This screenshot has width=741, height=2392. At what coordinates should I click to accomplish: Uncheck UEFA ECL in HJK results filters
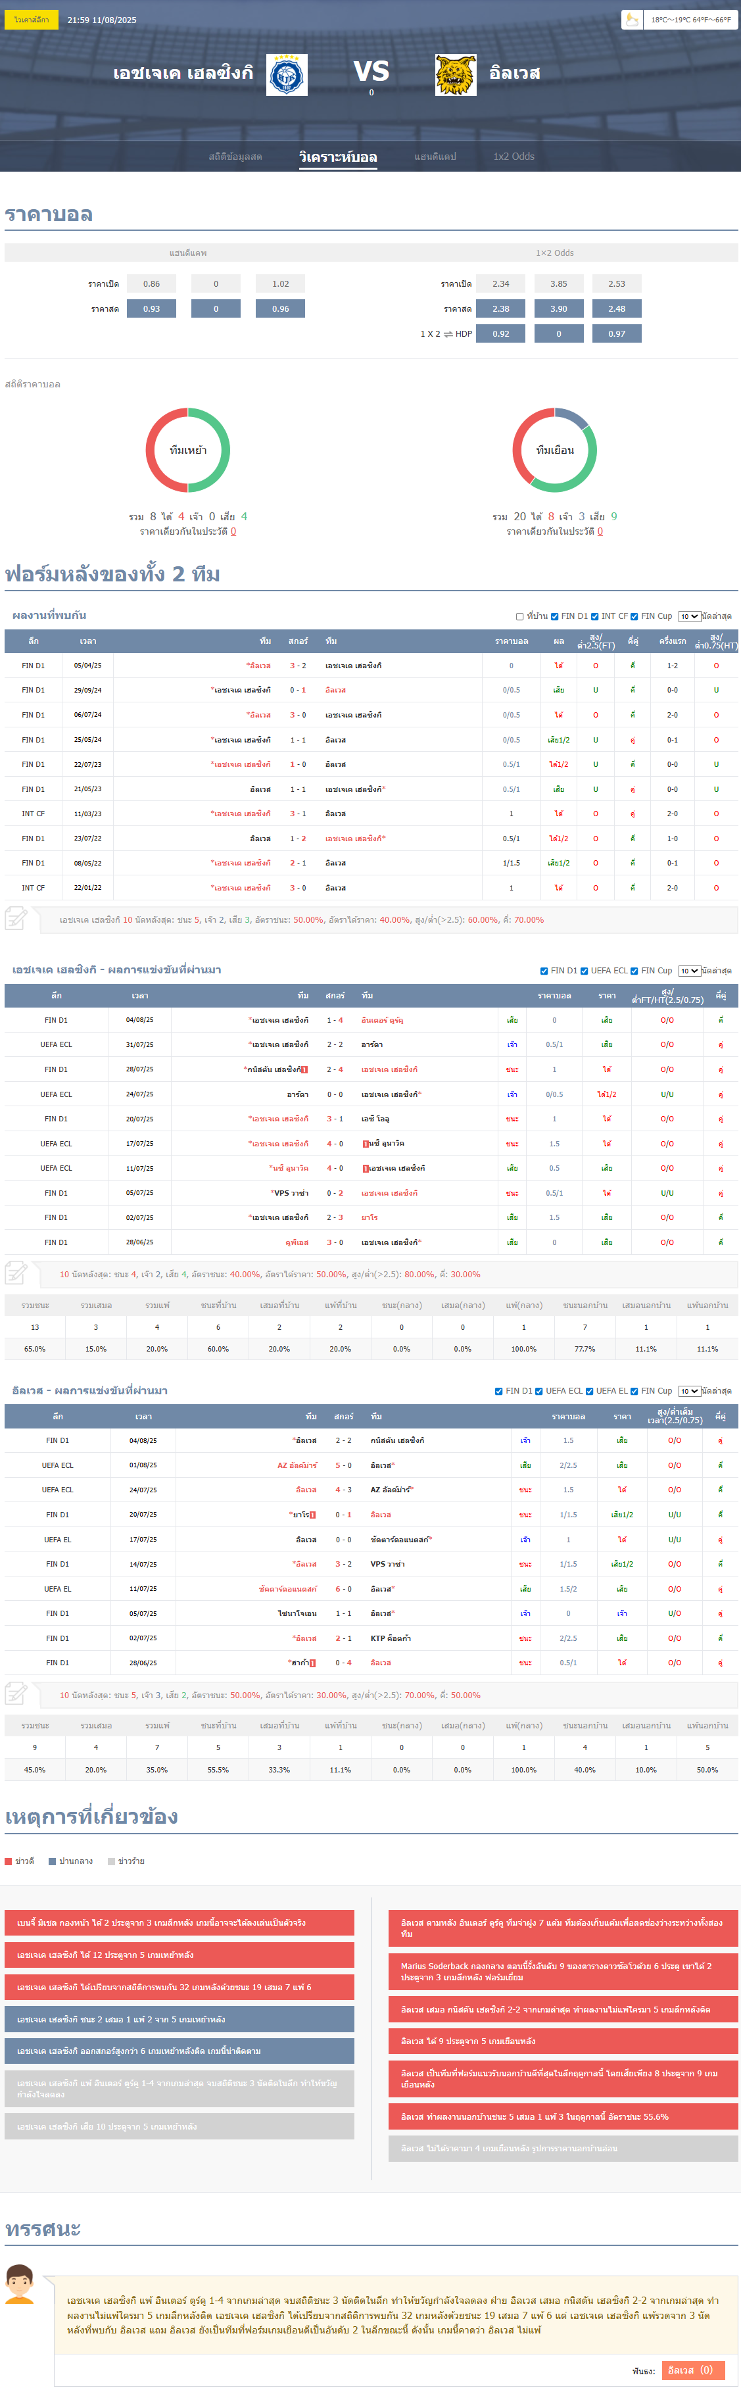tap(584, 971)
